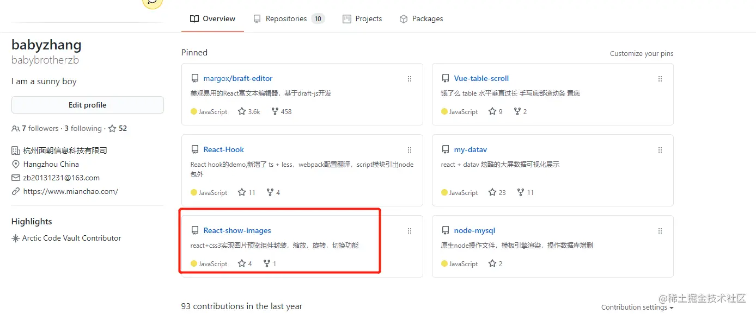Click the repository icon beside React-show-images
The width and height of the screenshot is (756, 314).
(195, 230)
